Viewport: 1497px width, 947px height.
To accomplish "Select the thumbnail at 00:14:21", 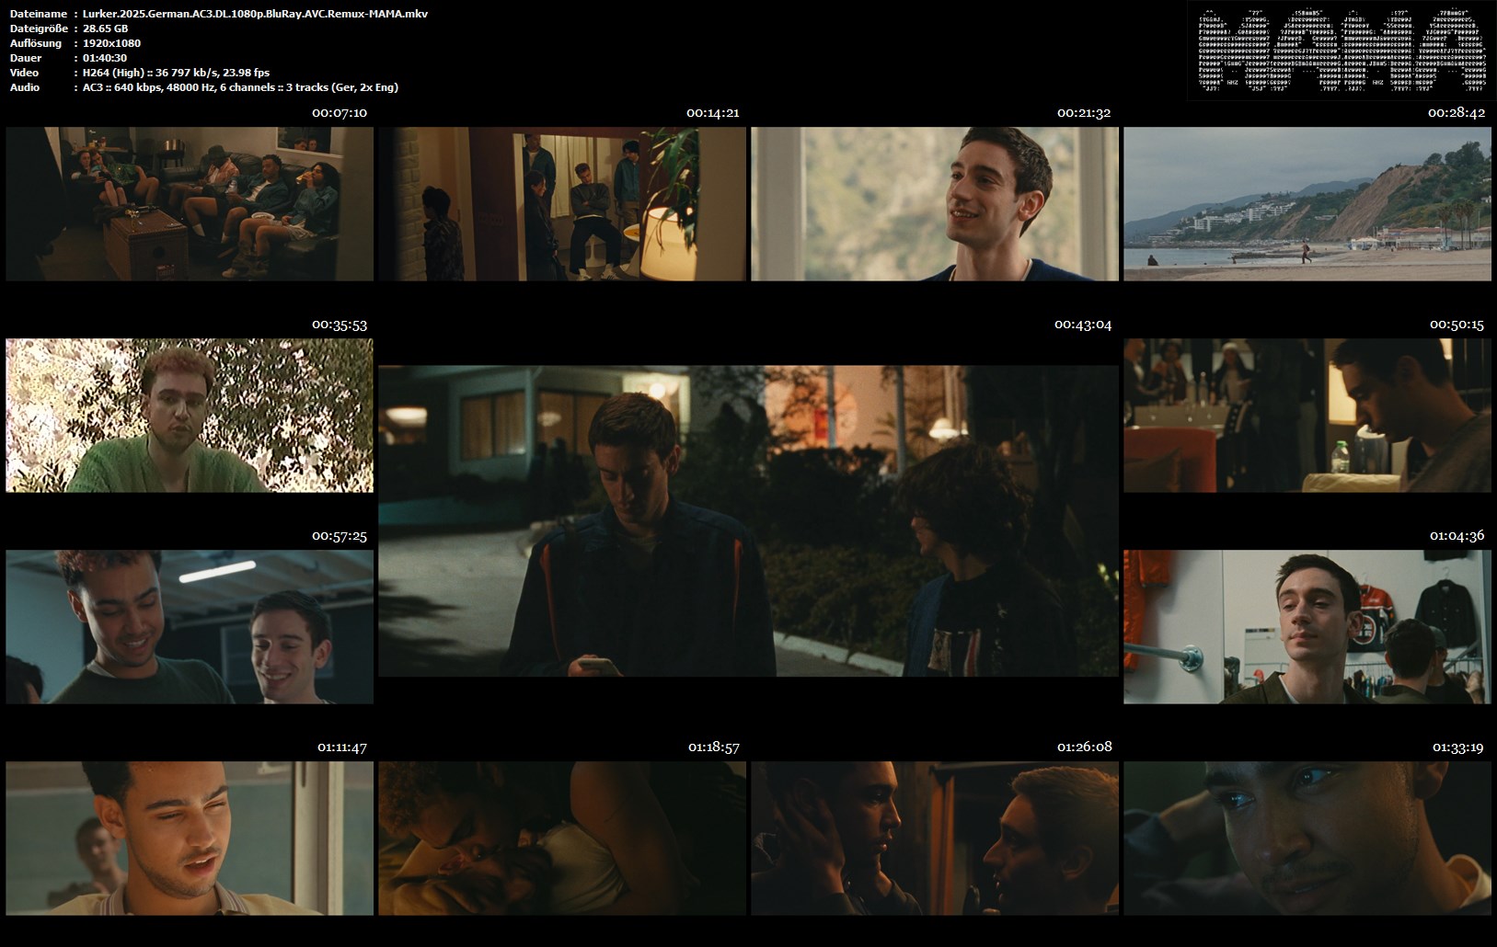I will (562, 204).
